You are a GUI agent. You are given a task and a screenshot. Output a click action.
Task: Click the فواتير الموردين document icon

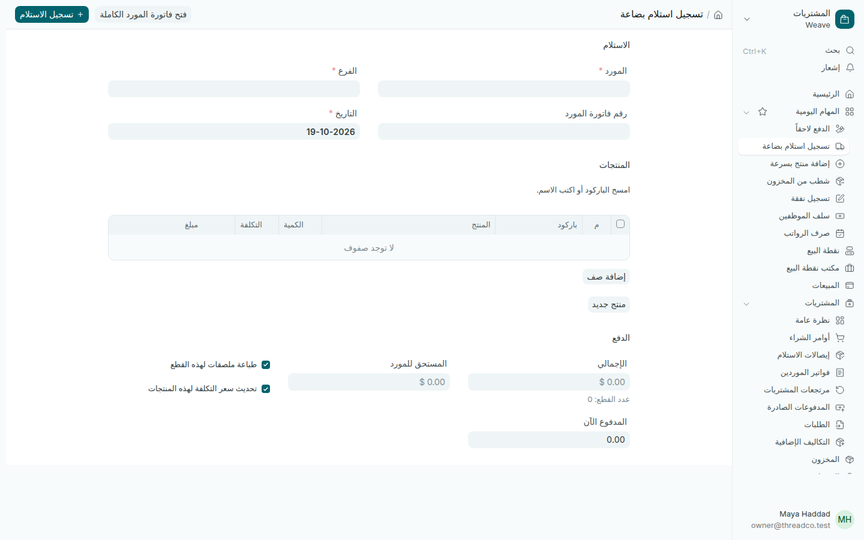pyautogui.click(x=840, y=373)
